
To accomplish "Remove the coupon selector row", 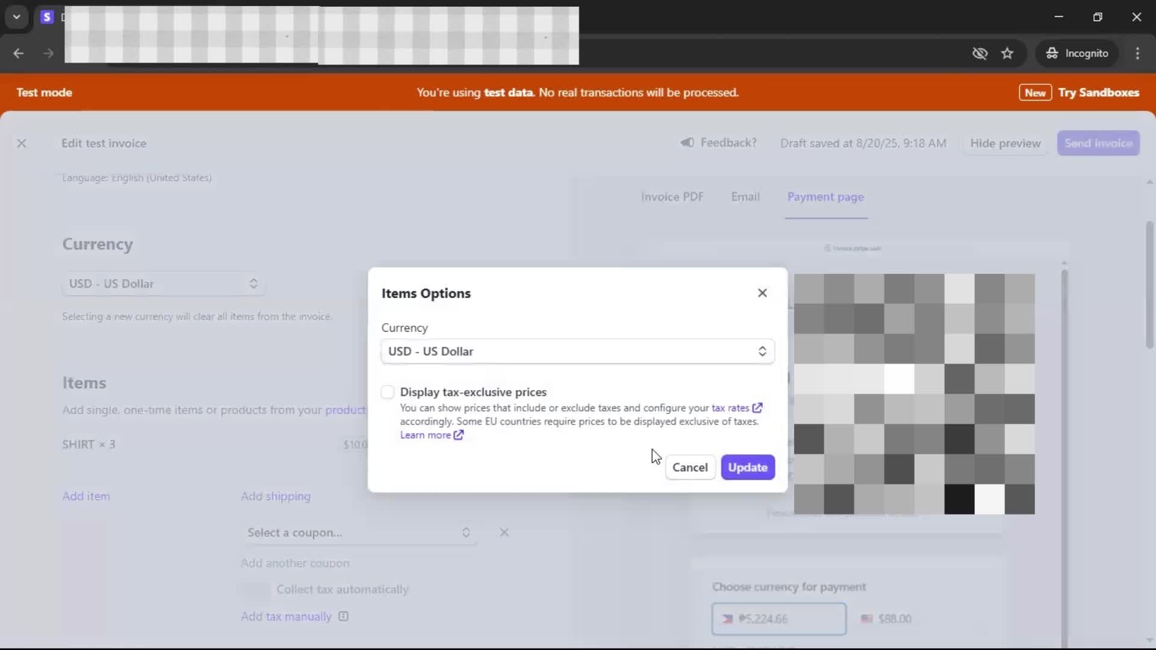I will tap(504, 532).
